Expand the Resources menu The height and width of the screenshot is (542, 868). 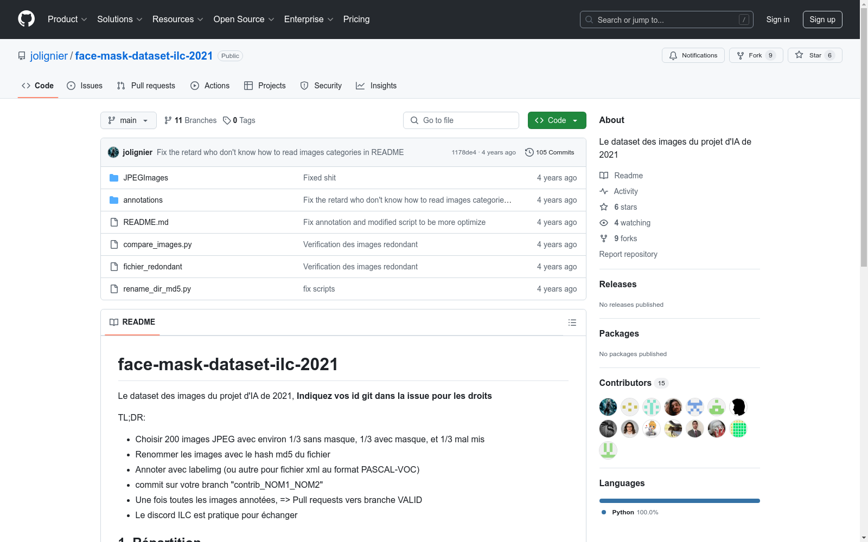click(x=178, y=19)
